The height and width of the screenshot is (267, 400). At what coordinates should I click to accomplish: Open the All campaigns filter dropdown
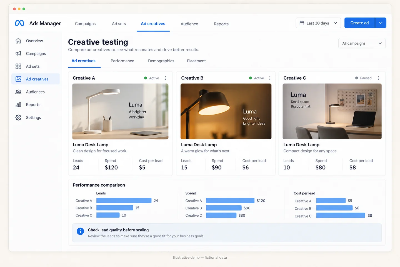point(362,43)
